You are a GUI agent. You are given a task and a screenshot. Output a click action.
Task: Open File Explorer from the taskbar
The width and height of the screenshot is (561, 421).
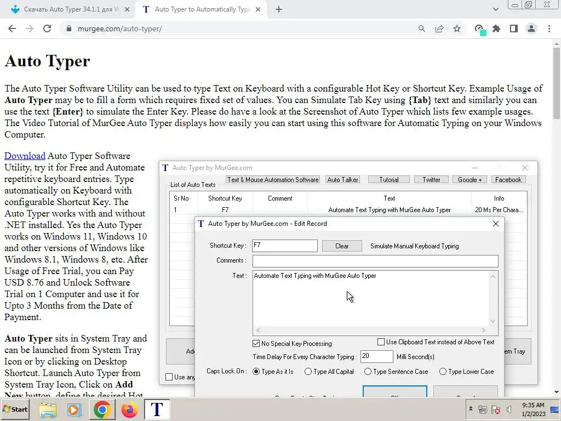48,410
